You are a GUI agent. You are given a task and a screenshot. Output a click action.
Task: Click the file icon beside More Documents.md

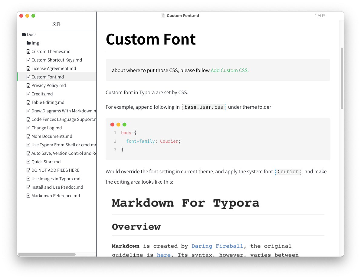coord(28,136)
